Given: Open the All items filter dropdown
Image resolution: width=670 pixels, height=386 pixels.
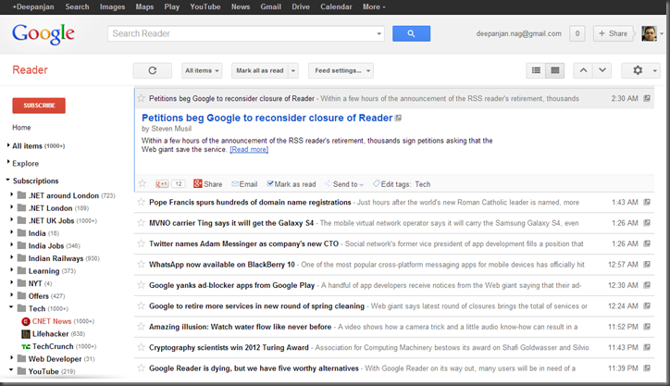Looking at the screenshot, I should pos(202,70).
